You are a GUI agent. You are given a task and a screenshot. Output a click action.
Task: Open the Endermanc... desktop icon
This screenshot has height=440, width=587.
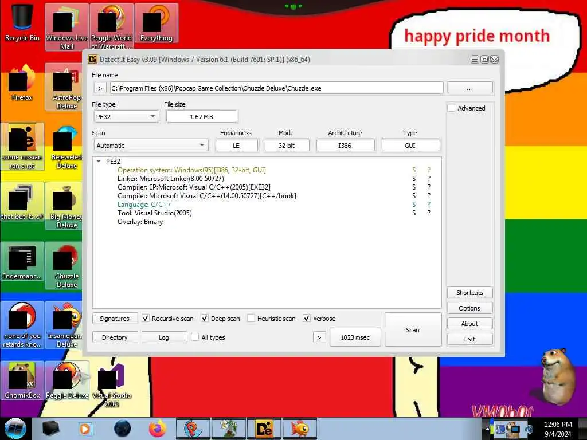(x=22, y=262)
